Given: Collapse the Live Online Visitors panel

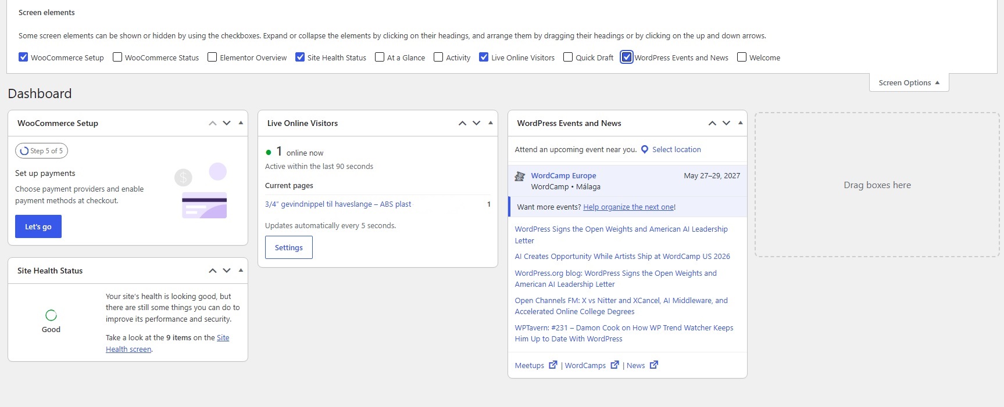Looking at the screenshot, I should tap(491, 123).
